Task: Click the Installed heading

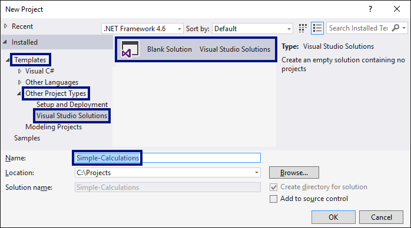Action: [x=25, y=42]
